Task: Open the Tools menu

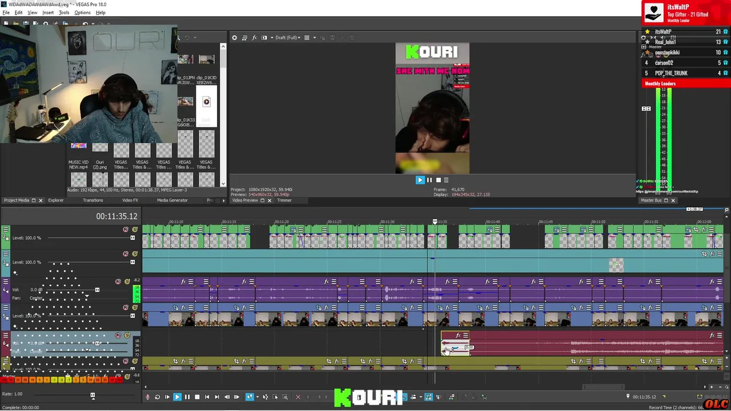Action: pos(64,13)
